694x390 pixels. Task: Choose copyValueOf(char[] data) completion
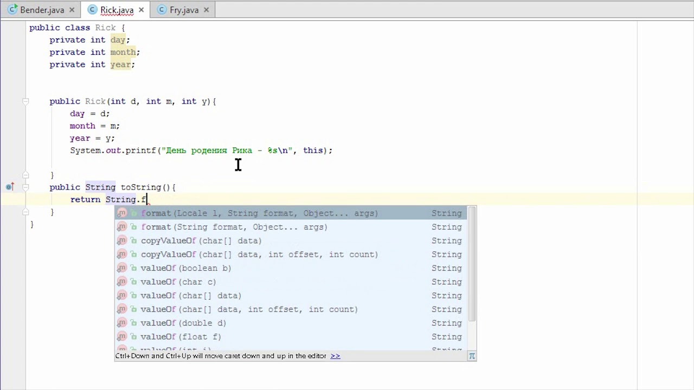pyautogui.click(x=291, y=240)
